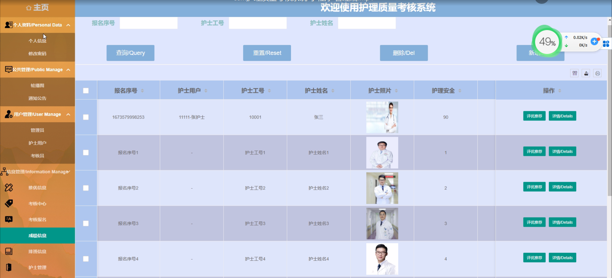Click the export table icon
This screenshot has width=612, height=278.
coord(586,73)
